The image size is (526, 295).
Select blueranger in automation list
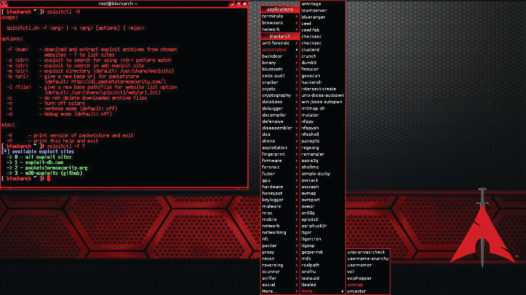(313, 17)
